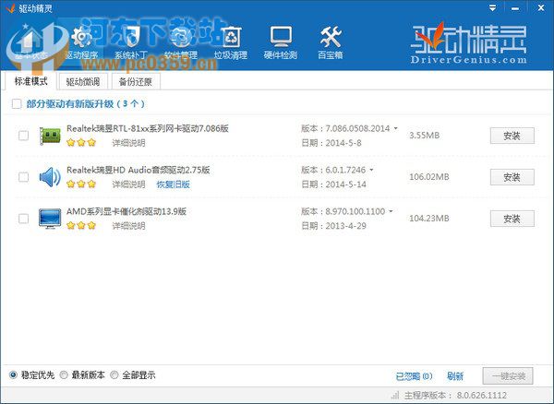Click the 一键安装 button
This screenshot has width=554, height=404.
[508, 376]
